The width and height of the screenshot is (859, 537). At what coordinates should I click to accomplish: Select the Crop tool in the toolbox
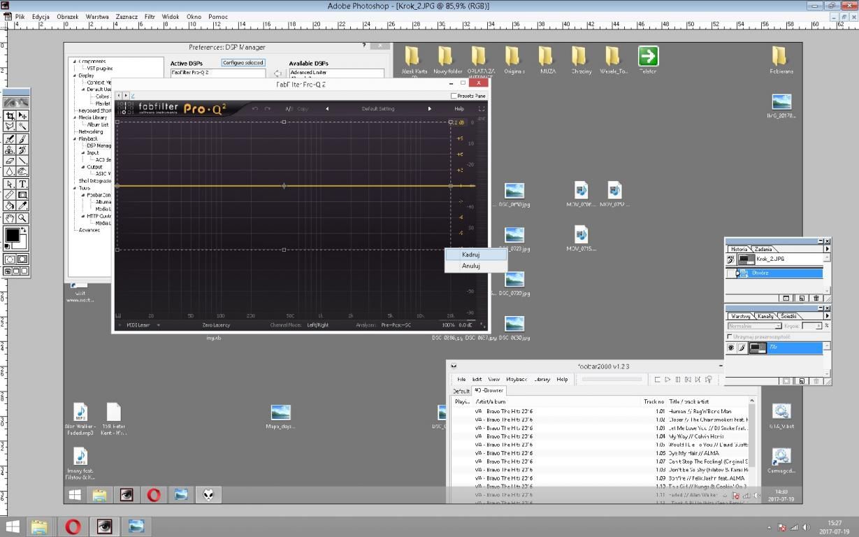pos(10,115)
